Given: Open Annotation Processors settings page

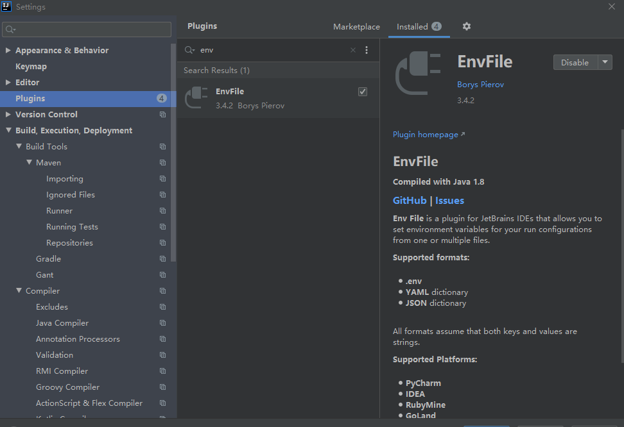Looking at the screenshot, I should (x=78, y=339).
